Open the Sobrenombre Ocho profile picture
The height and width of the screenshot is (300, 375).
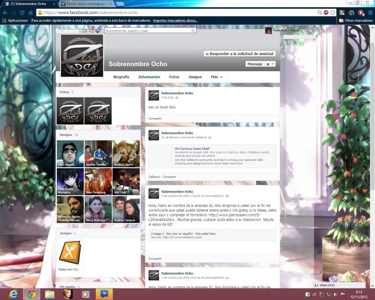click(82, 56)
